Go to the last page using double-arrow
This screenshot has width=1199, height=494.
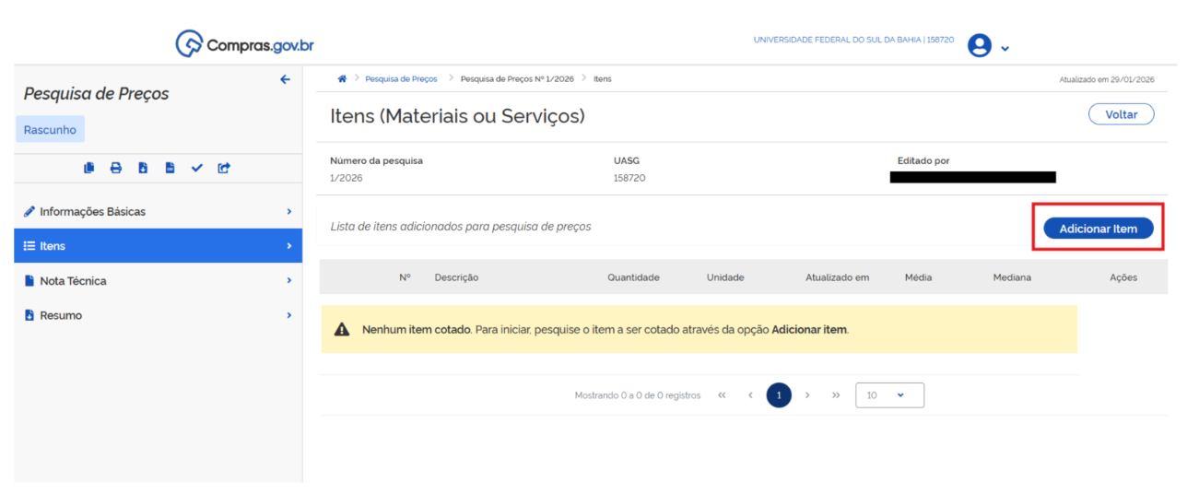point(836,395)
